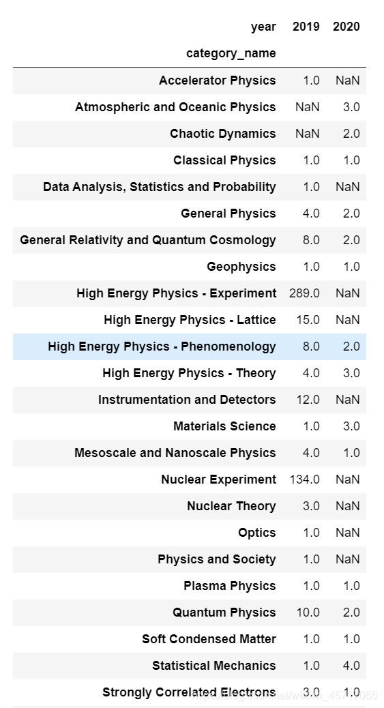Select the Atmospheric and Oceanic Physics row
384x708 pixels.
click(x=190, y=107)
